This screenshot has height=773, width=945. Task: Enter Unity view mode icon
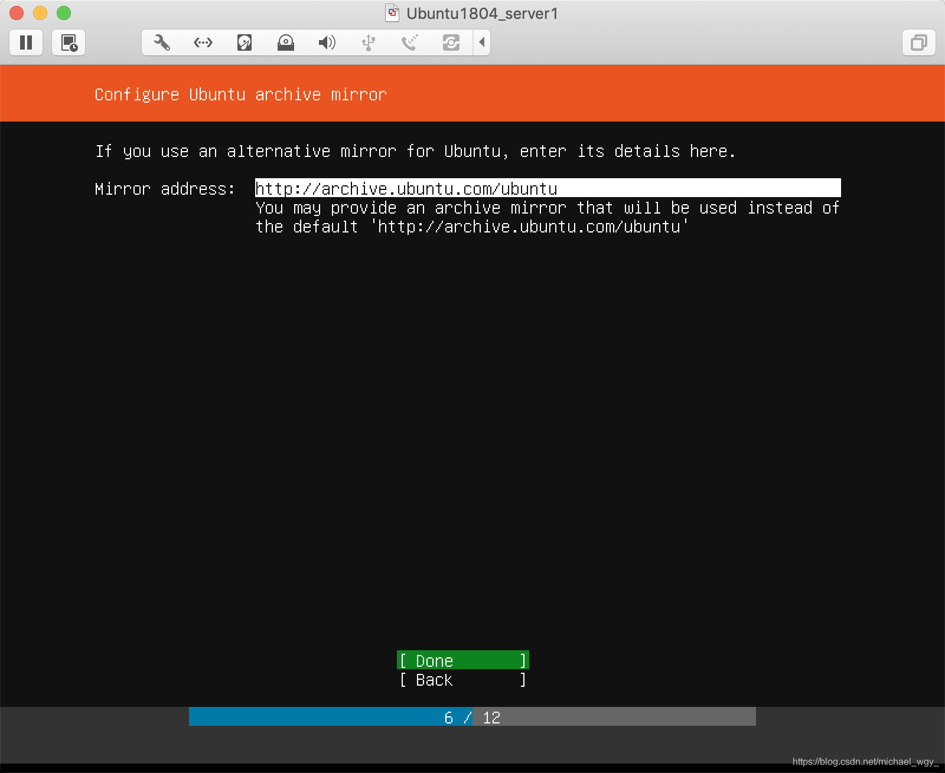(x=919, y=42)
